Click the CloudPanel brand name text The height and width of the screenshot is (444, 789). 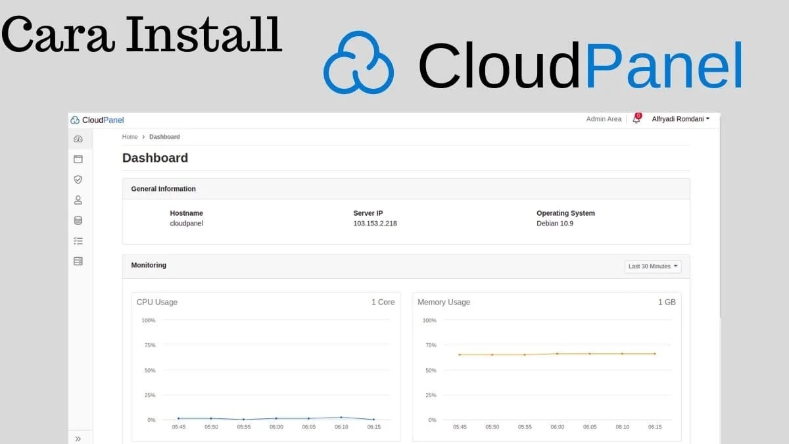[x=103, y=120]
